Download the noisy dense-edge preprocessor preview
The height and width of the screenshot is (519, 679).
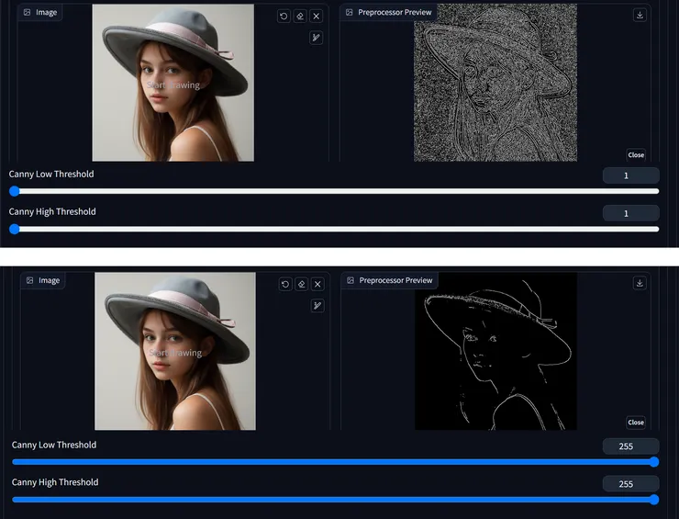(640, 15)
